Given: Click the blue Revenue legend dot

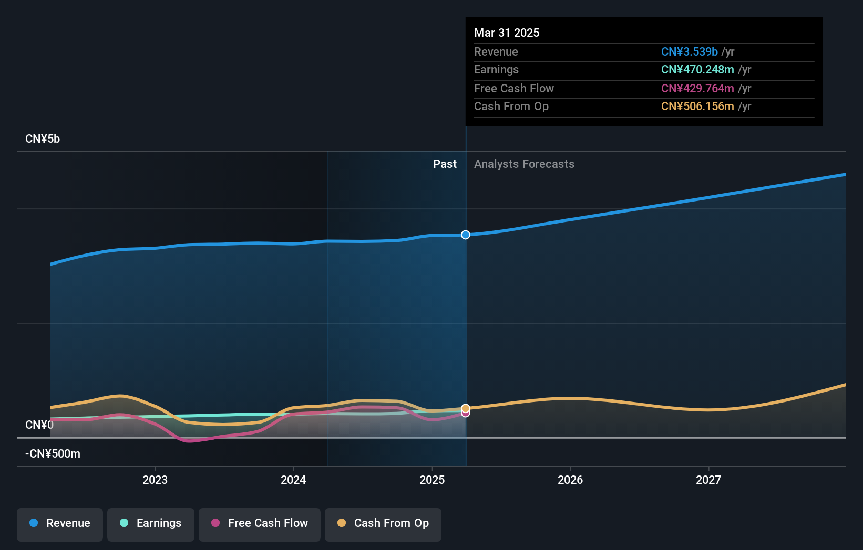Looking at the screenshot, I should click(x=34, y=523).
